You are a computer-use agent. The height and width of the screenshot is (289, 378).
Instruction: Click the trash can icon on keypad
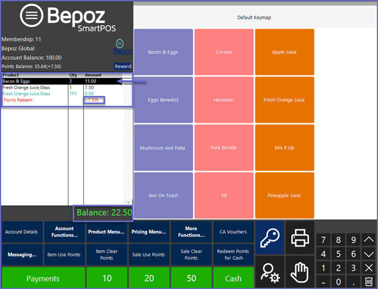pyautogui.click(x=369, y=282)
